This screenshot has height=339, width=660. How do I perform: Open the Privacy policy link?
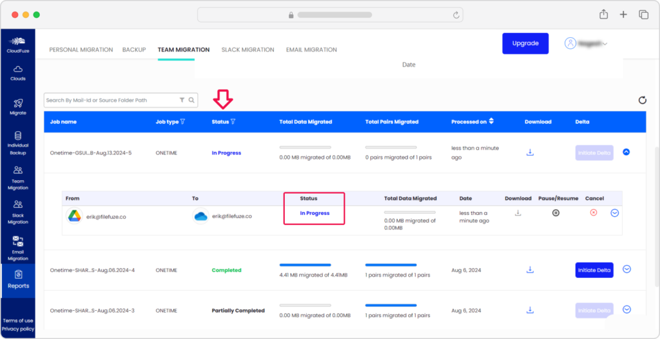point(17,329)
